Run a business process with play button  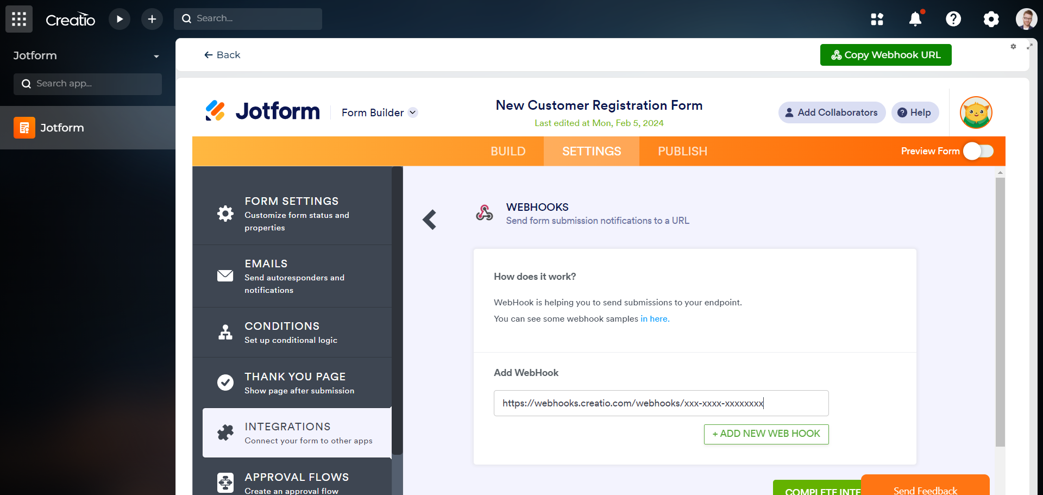[120, 19]
